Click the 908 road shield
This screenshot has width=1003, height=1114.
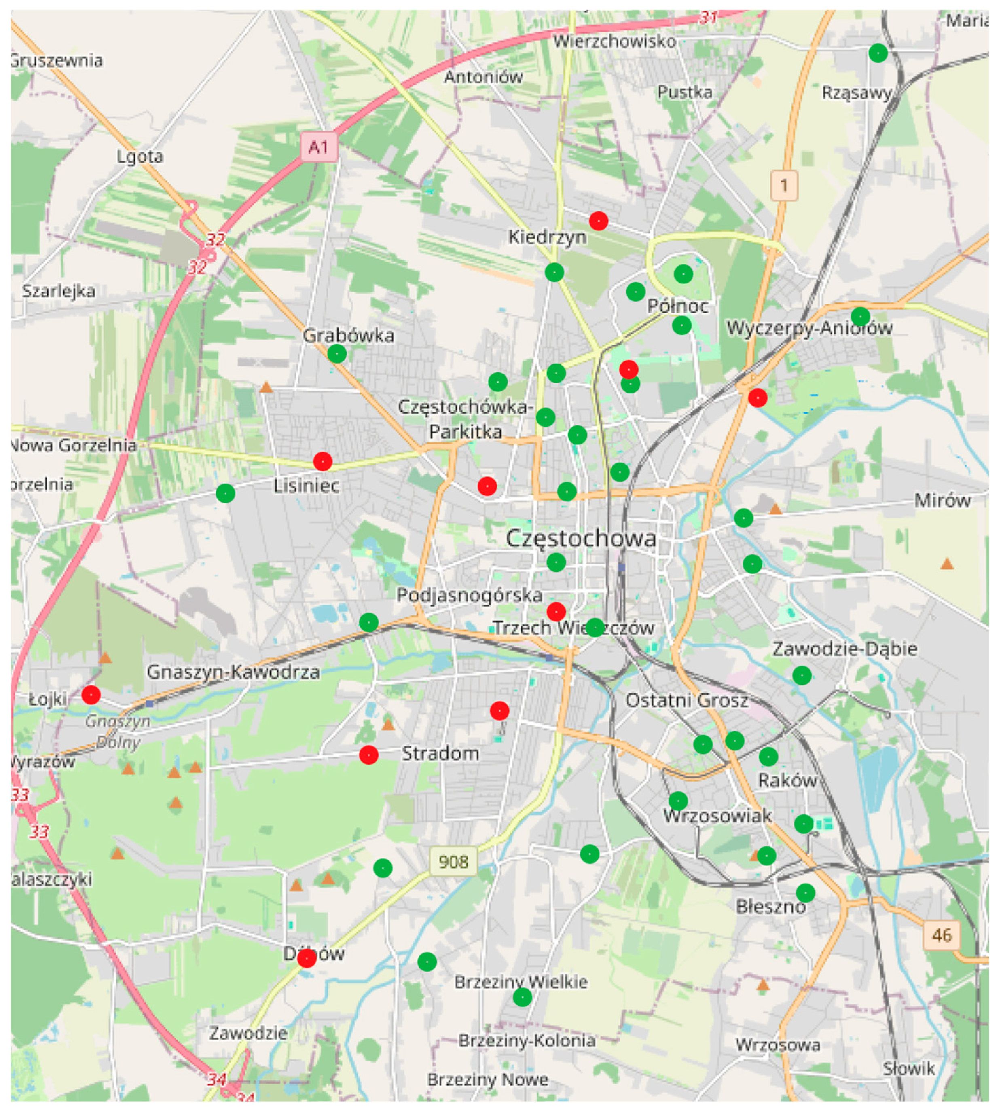(453, 861)
